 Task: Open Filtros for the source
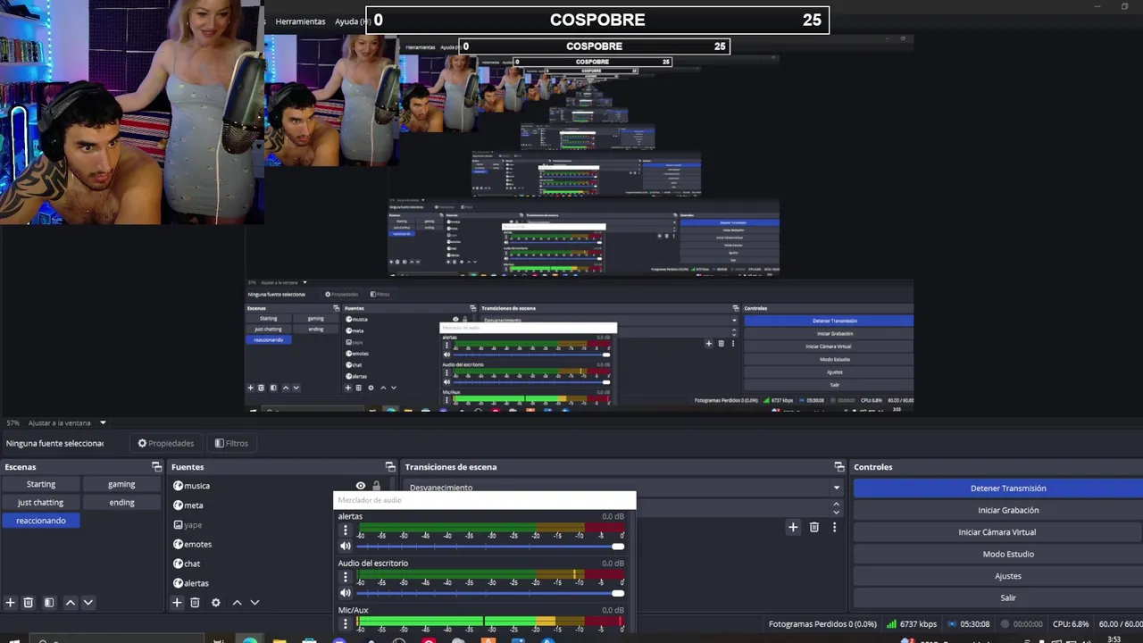[x=231, y=443]
